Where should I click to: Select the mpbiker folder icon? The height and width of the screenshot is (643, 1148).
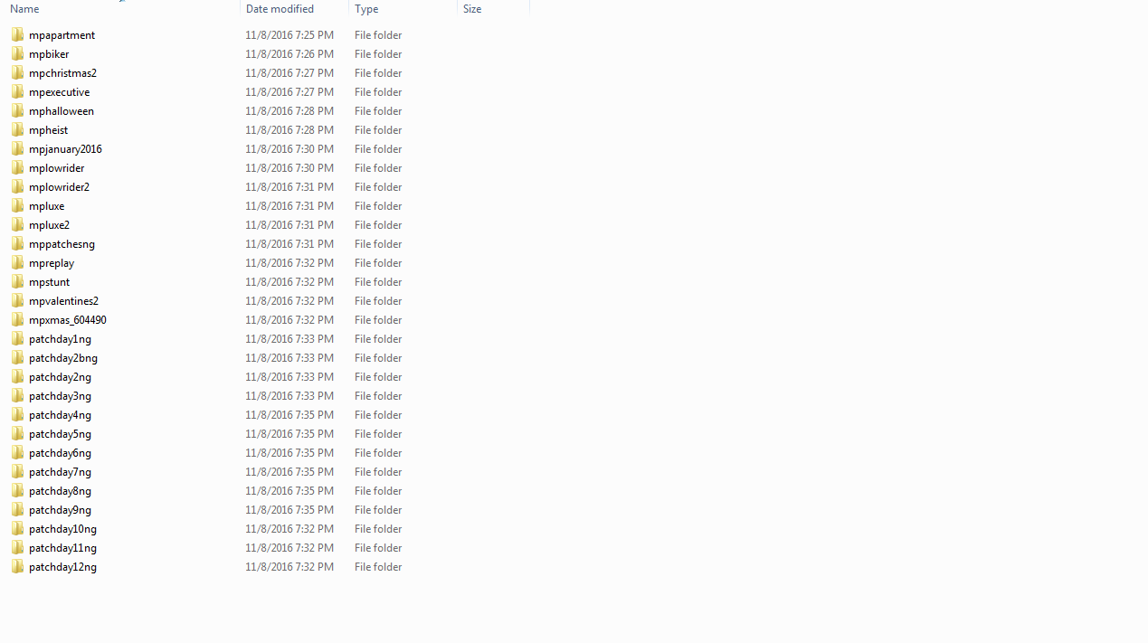tap(18, 54)
